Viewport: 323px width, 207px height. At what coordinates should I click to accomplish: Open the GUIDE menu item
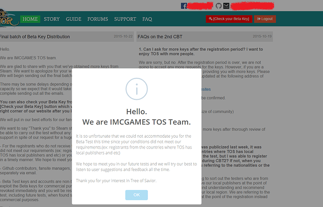click(x=73, y=19)
